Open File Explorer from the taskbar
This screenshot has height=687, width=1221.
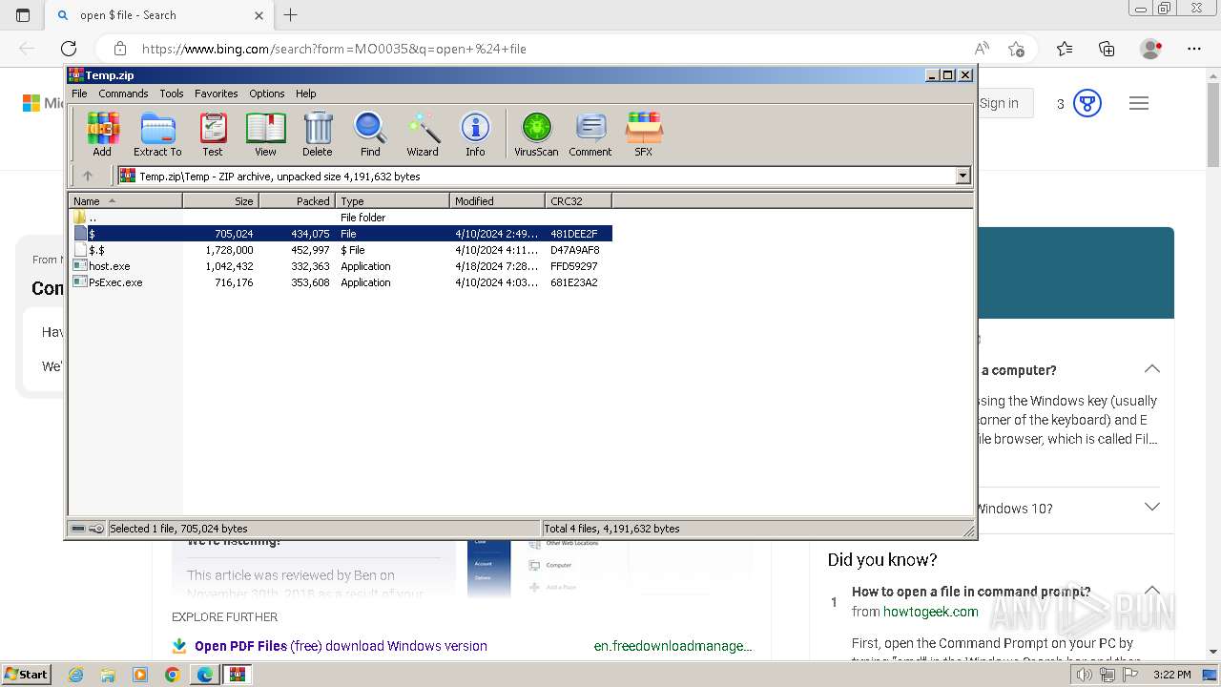[108, 675]
